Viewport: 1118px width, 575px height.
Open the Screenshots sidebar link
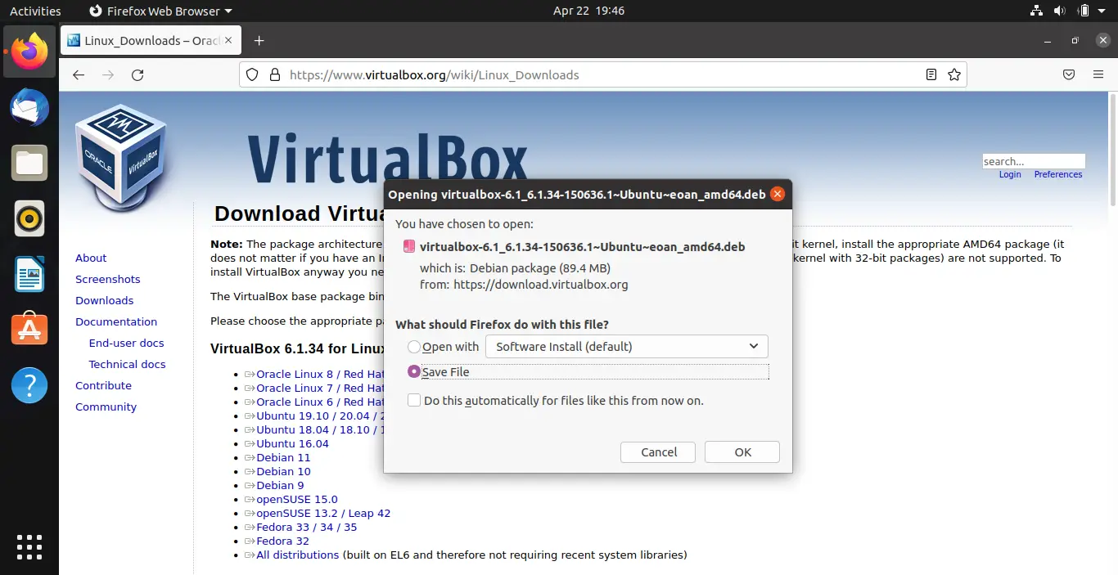(108, 279)
